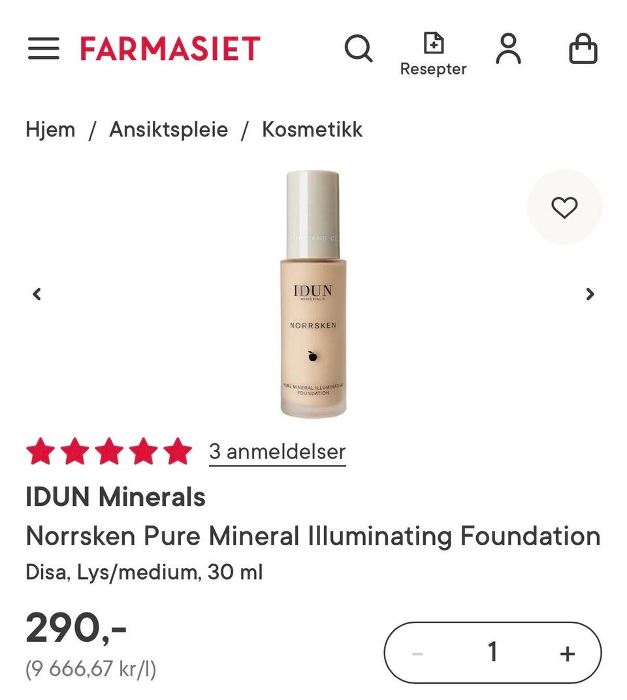Image resolution: width=627 pixels, height=700 pixels.
Task: Click the Norrsken foundation bottle image
Action: point(313,294)
